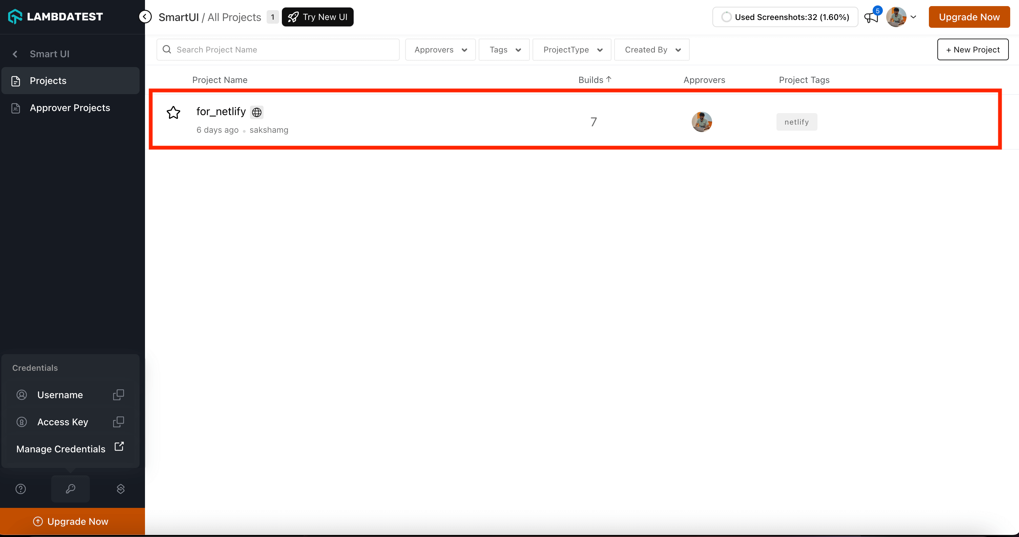Image resolution: width=1019 pixels, height=537 pixels.
Task: Select Projects in the sidebar
Action: click(48, 81)
